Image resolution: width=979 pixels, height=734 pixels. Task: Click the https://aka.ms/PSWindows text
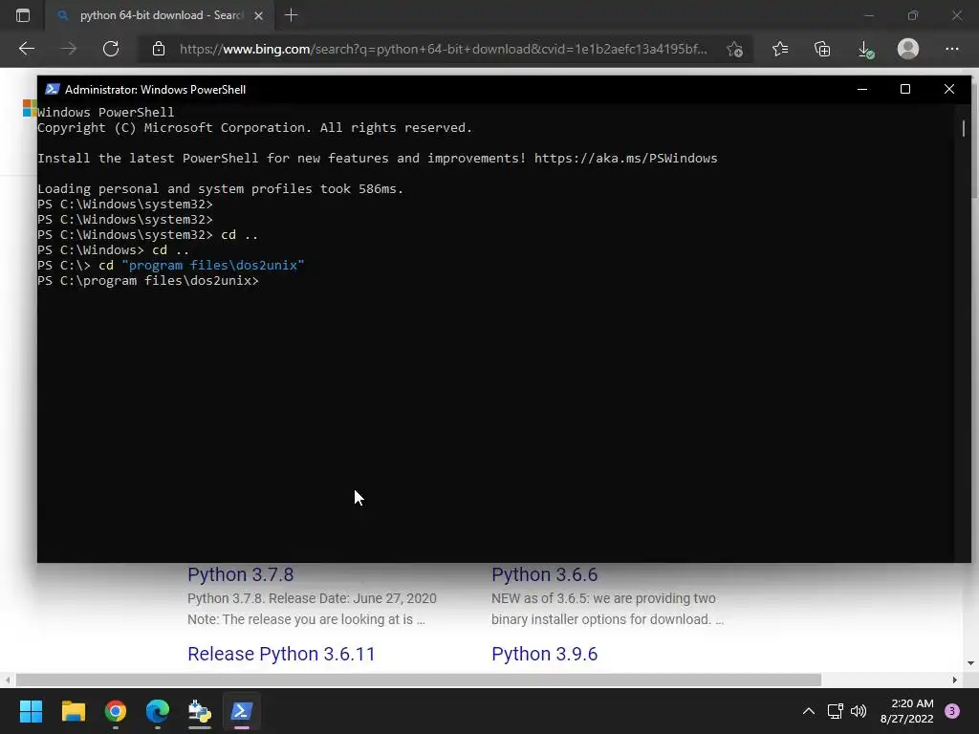pos(625,158)
